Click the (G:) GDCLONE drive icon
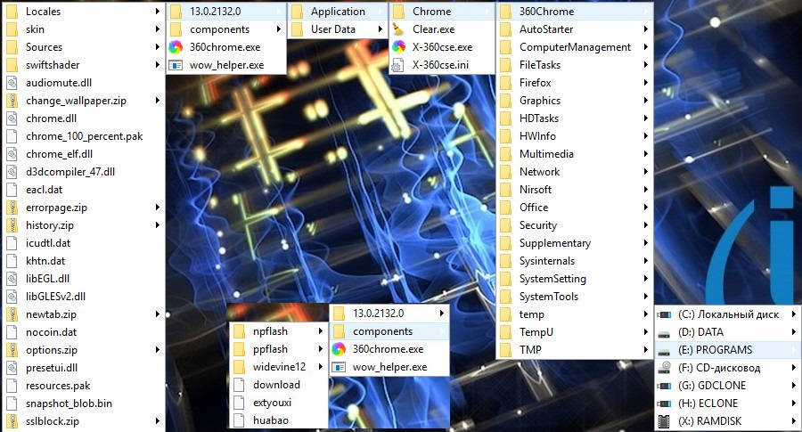This screenshot has width=802, height=432. [664, 386]
